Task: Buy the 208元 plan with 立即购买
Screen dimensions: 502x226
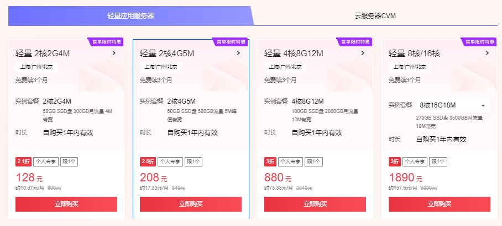Action: tap(191, 204)
